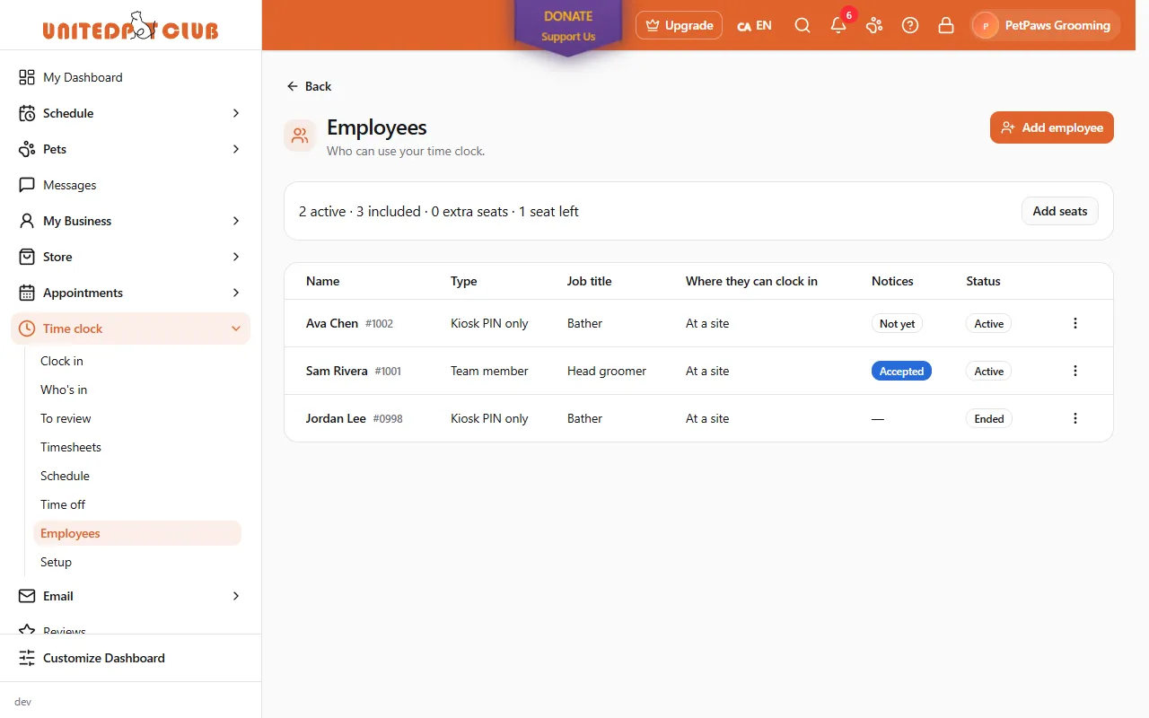The height and width of the screenshot is (718, 1149).
Task: Click the Not yet notice badge
Action: (x=897, y=323)
